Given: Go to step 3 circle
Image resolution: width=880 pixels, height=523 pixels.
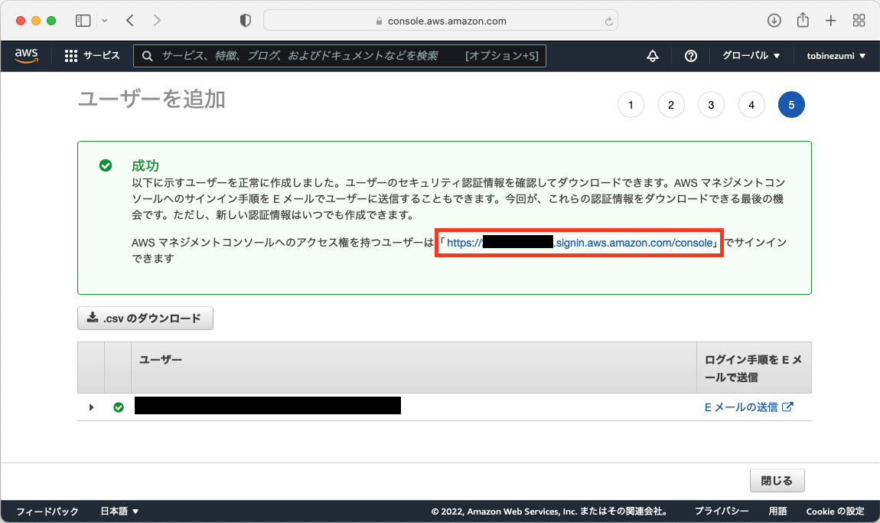Looking at the screenshot, I should click(711, 104).
